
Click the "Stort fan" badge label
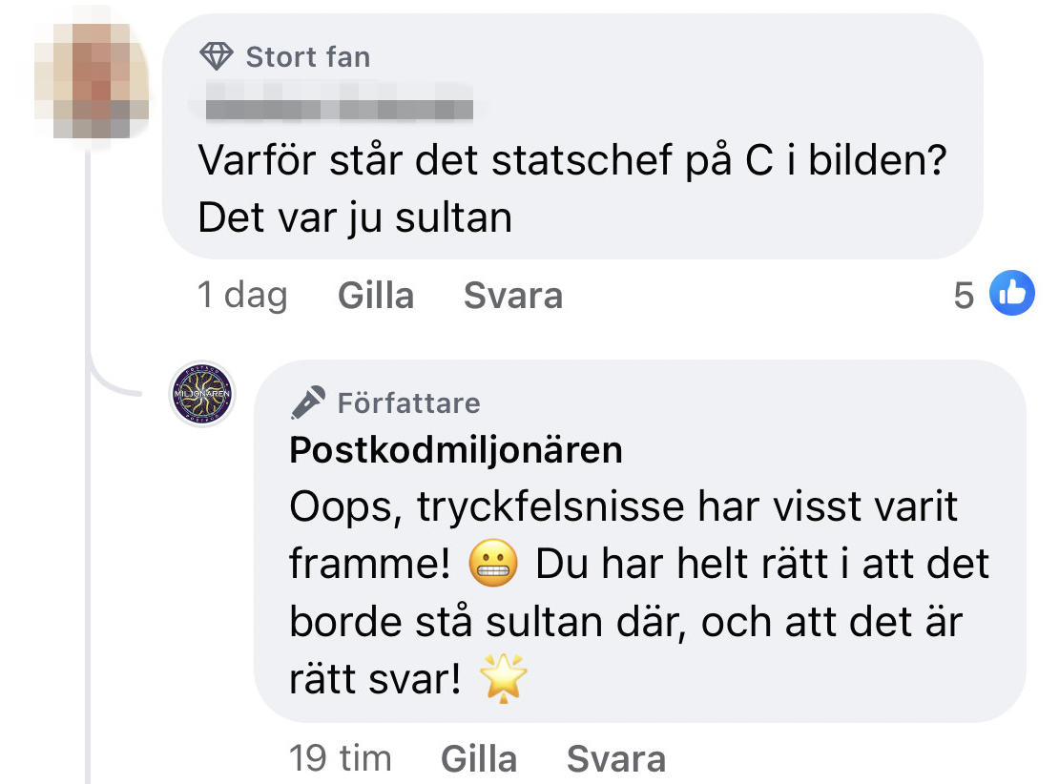pyautogui.click(x=307, y=57)
